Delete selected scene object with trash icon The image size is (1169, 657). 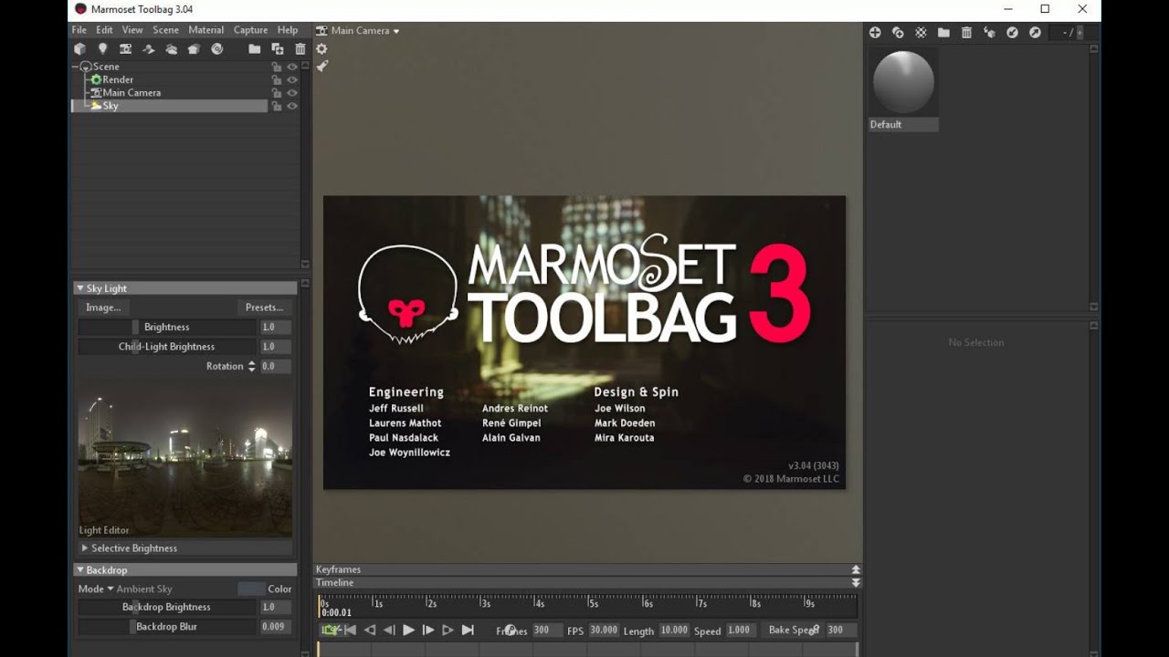coord(300,49)
